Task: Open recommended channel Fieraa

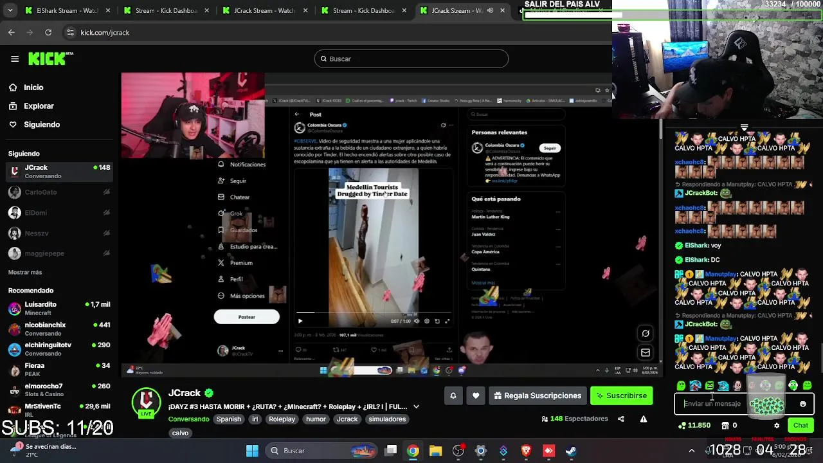Action: 59,369
